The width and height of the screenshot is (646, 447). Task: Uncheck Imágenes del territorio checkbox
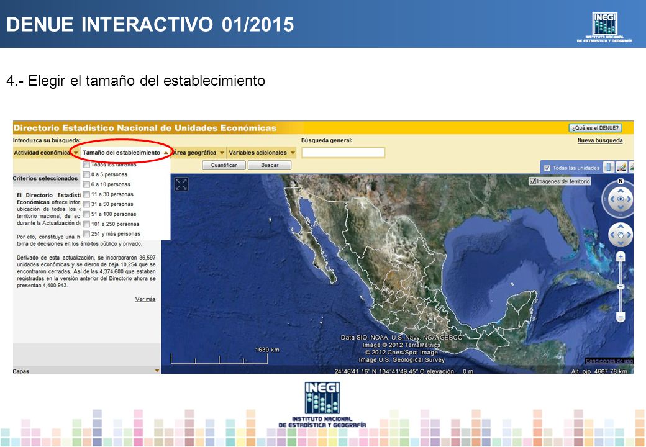[x=533, y=181]
